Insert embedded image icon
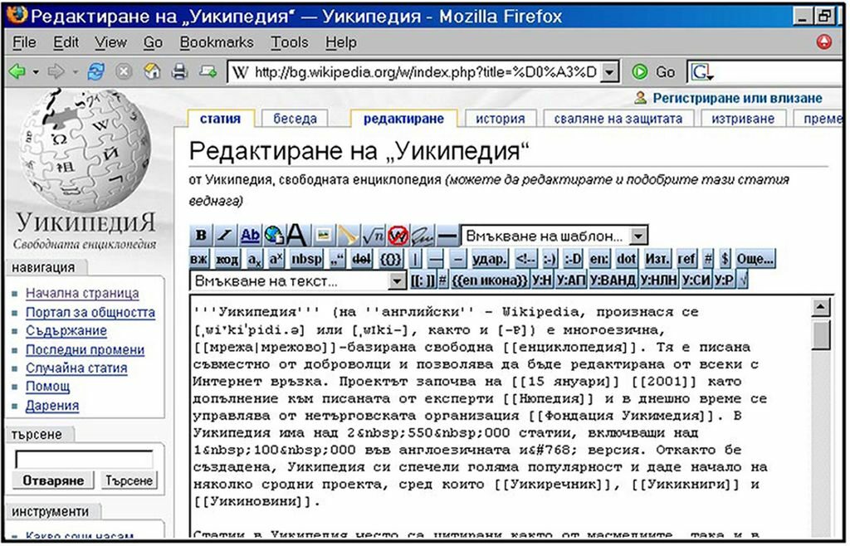The height and width of the screenshot is (546, 850). [x=324, y=235]
